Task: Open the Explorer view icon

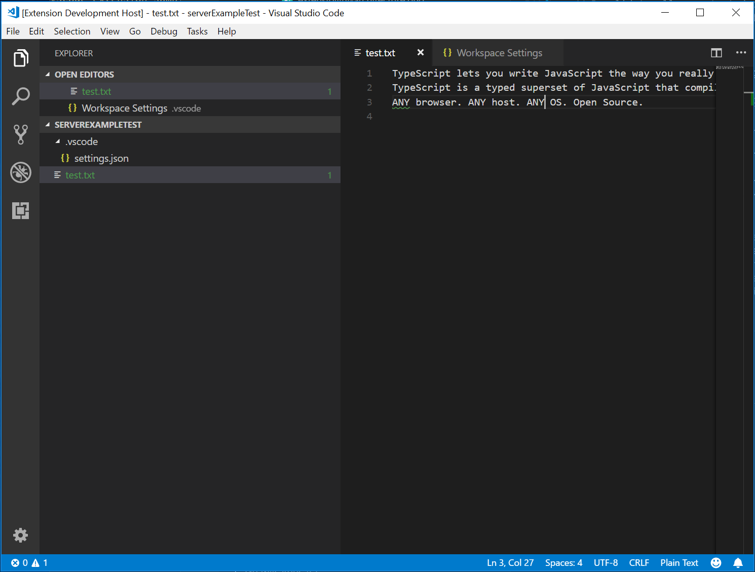Action: (20, 58)
